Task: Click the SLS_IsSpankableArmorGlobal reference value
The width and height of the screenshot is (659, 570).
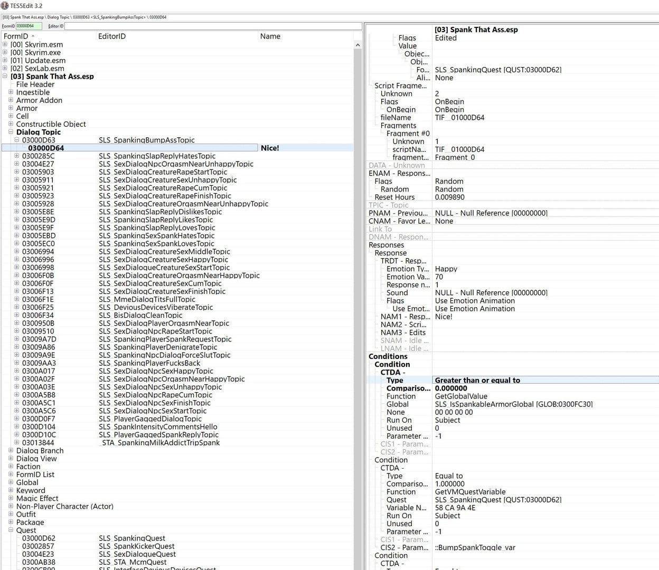Action: [x=514, y=404]
